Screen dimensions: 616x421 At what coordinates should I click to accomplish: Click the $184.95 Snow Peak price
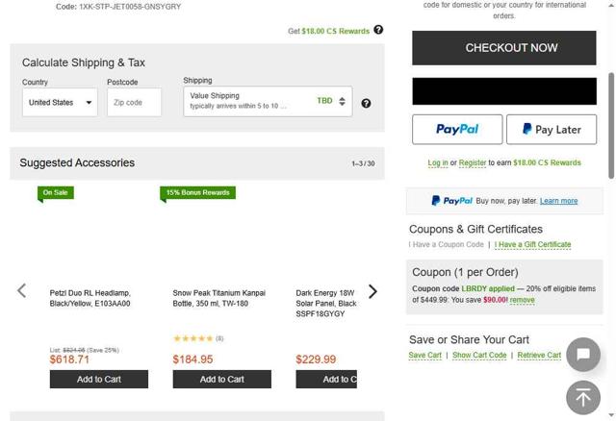[x=192, y=359]
